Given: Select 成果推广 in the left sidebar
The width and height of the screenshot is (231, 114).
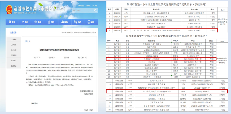Looking at the screenshot, I should click(x=14, y=61).
